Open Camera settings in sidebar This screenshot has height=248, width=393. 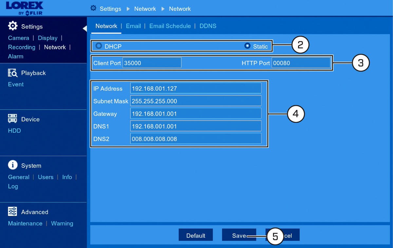[19, 38]
